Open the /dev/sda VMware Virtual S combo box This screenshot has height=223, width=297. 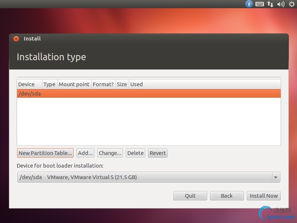[x=149, y=177]
